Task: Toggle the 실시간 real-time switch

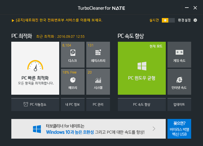Action: pyautogui.click(x=168, y=20)
